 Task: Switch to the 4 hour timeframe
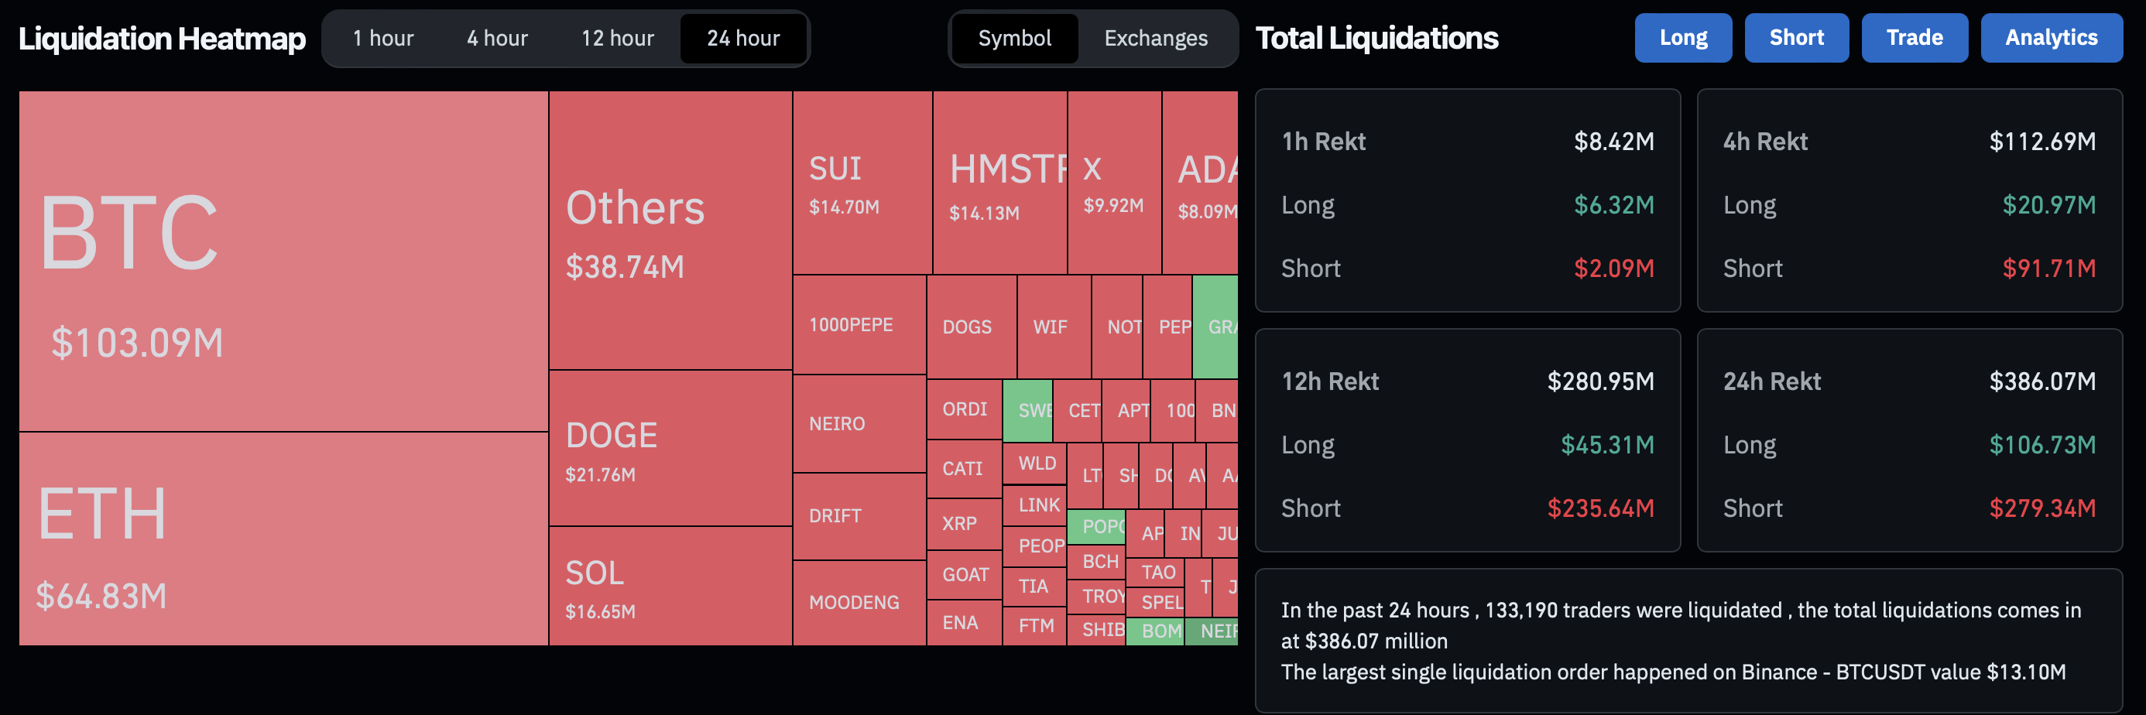[x=497, y=38]
